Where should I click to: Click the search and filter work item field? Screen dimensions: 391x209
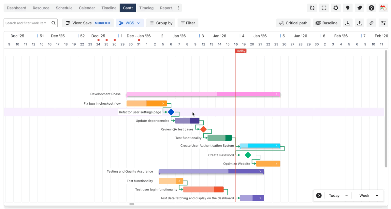[28, 23]
